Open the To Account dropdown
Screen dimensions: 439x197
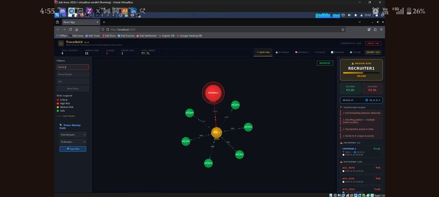coord(73,142)
